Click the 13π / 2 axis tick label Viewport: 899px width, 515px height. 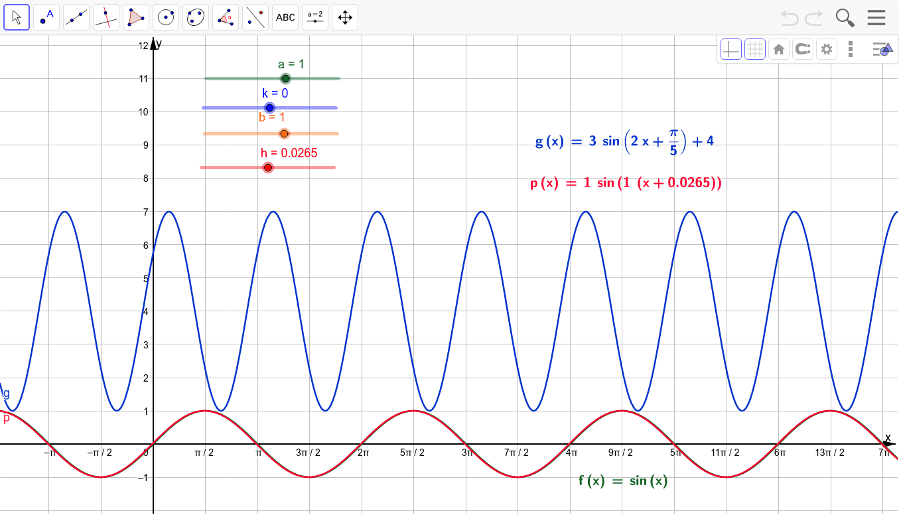point(829,453)
